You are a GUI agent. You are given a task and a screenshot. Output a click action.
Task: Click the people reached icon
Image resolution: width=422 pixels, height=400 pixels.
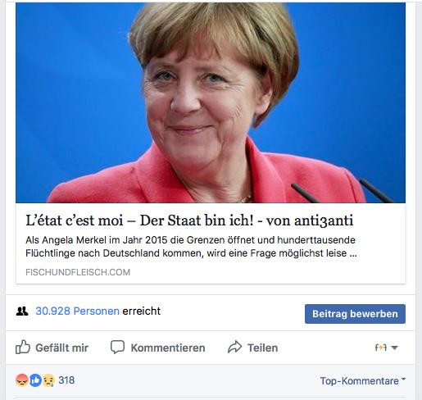coord(22,311)
